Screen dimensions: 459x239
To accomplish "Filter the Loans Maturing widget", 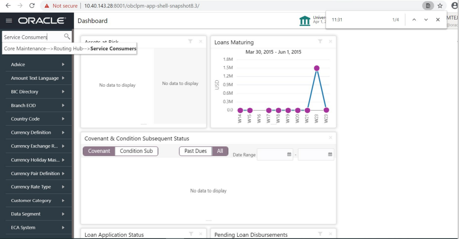I will (320, 41).
